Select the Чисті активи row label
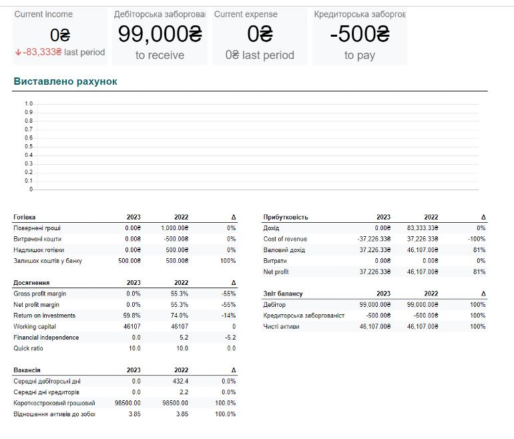 point(281,326)
